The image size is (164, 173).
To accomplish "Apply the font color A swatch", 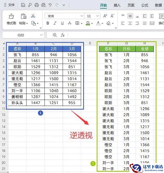I will click(x=98, y=23).
